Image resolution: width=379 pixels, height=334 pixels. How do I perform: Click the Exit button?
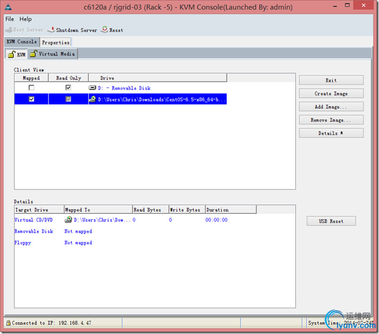[x=331, y=80]
